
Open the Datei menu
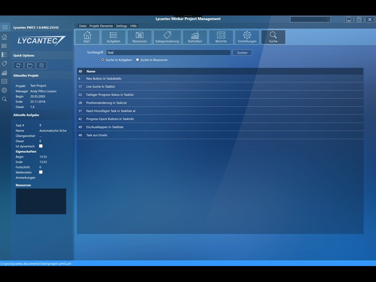(83, 26)
